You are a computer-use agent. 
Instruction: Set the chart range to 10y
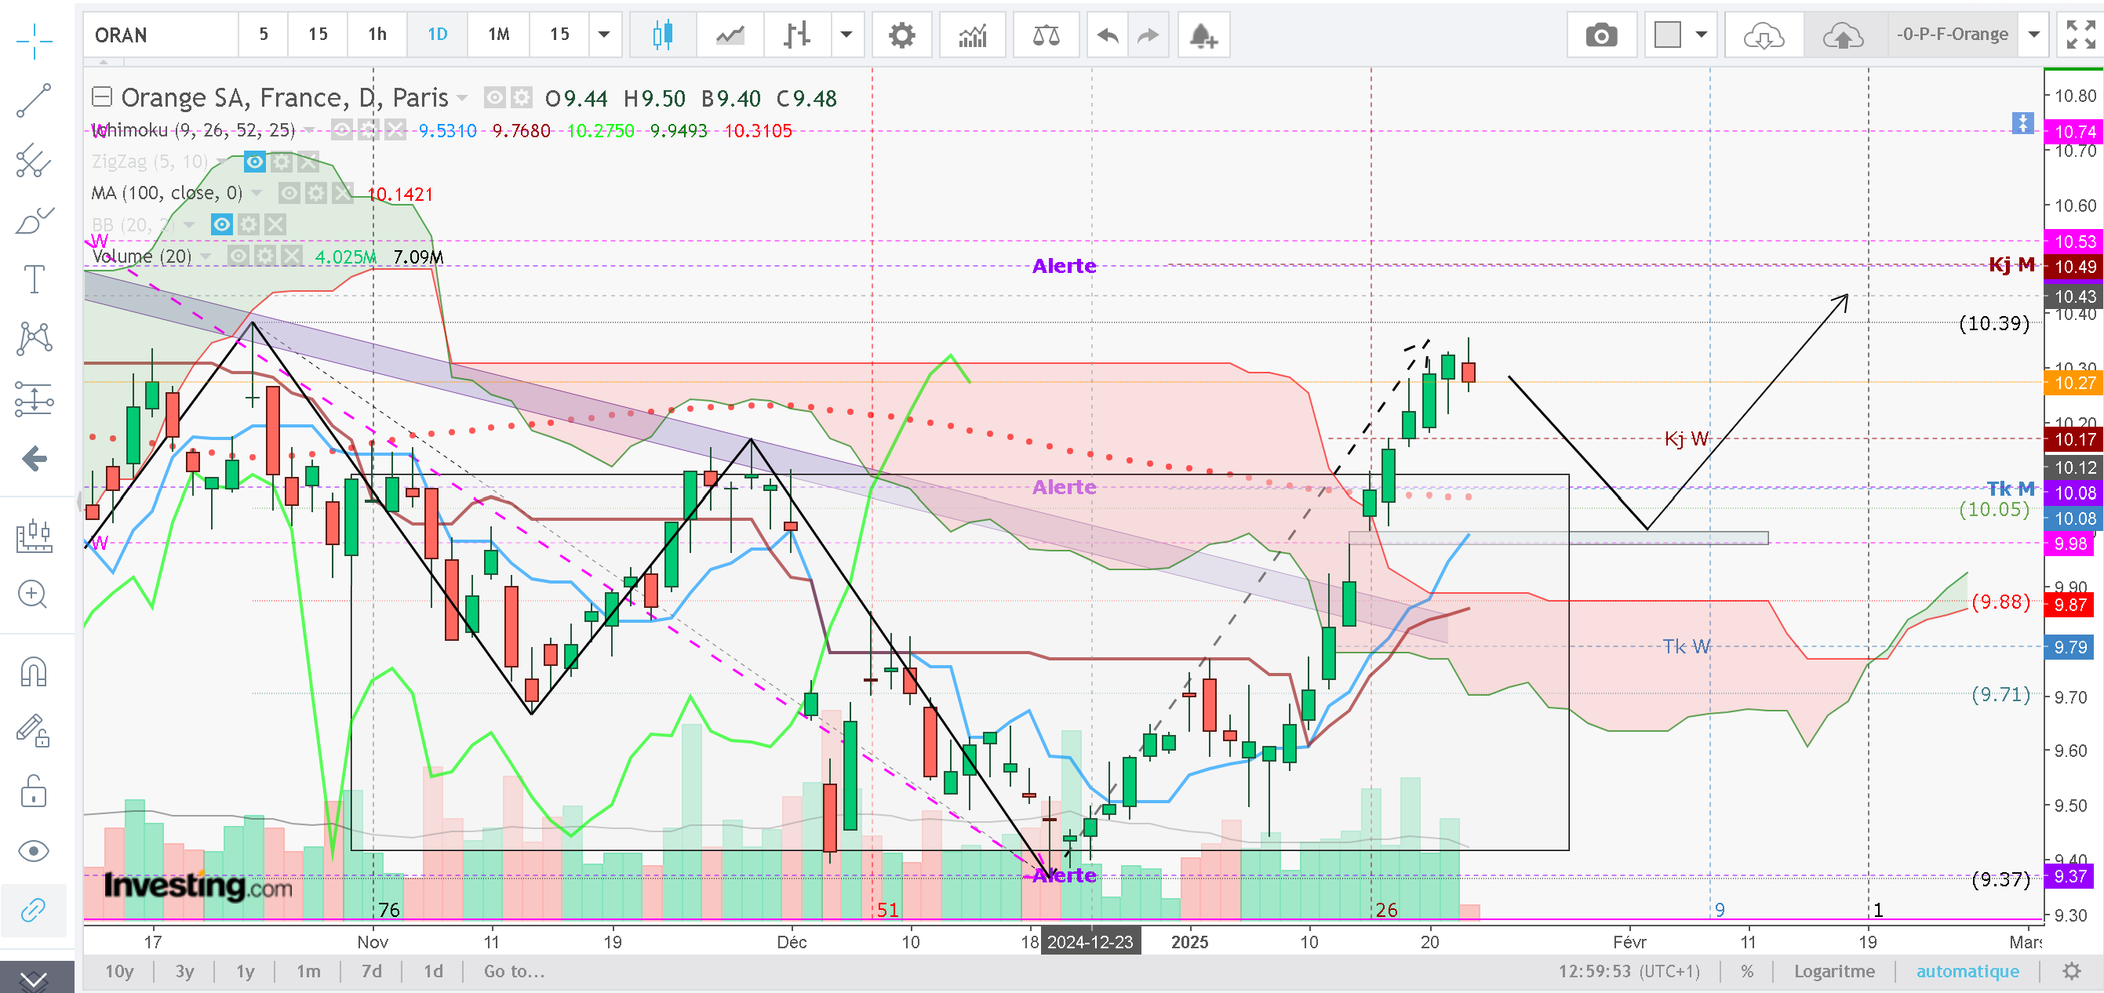(119, 971)
